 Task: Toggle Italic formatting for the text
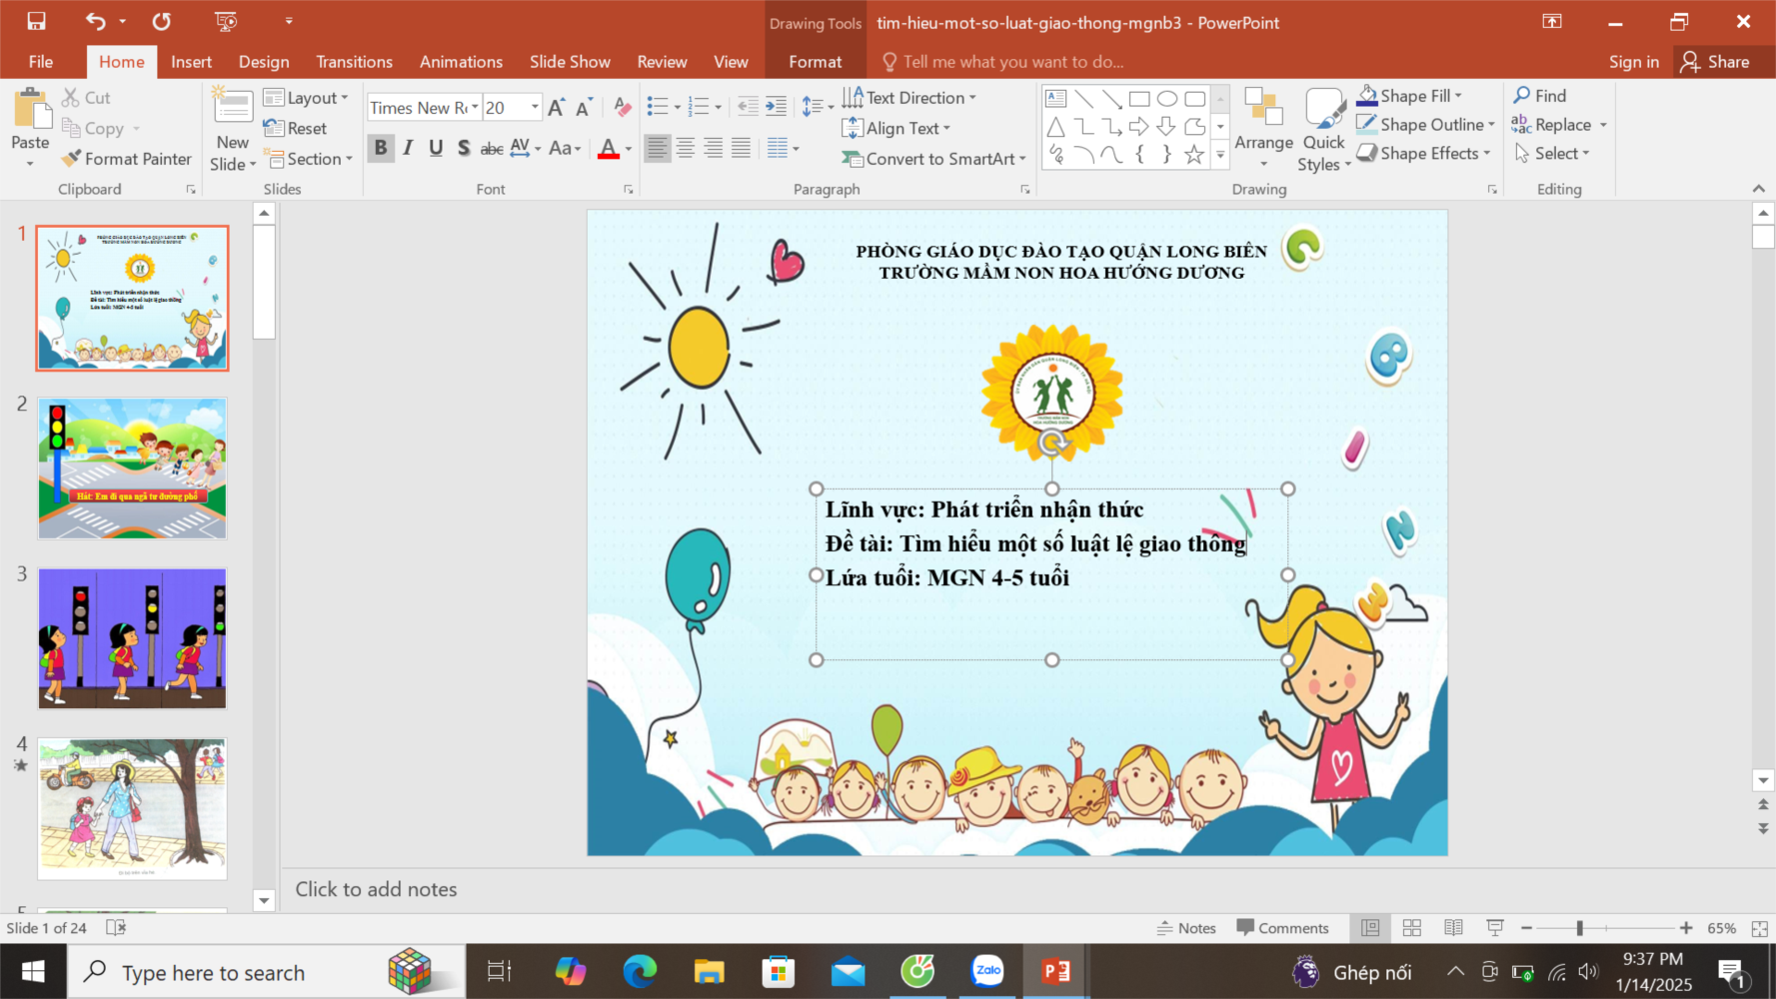point(408,149)
